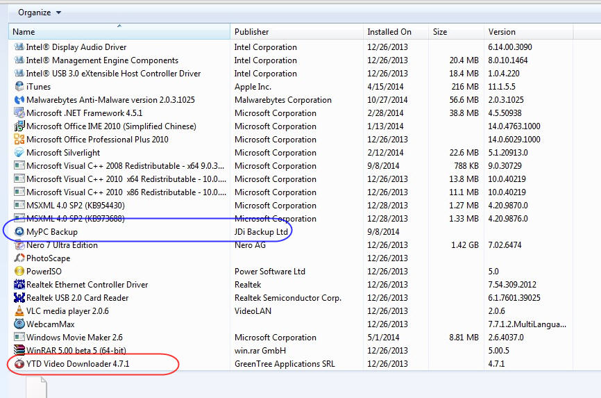Image resolution: width=601 pixels, height=398 pixels.
Task: Sort by the Version column header
Action: click(529, 32)
